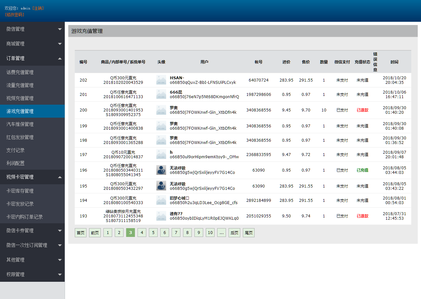Click the 修改密码 link
421x299 pixels.
click(x=15, y=15)
